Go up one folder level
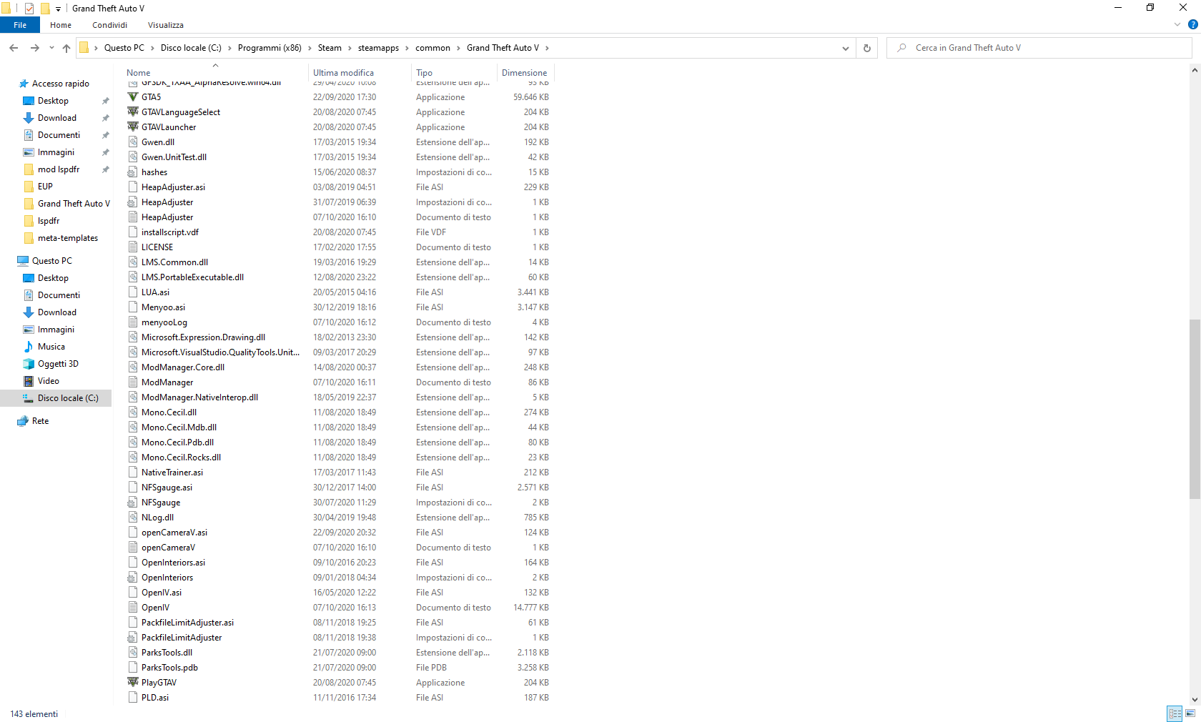The width and height of the screenshot is (1201, 722). [66, 48]
